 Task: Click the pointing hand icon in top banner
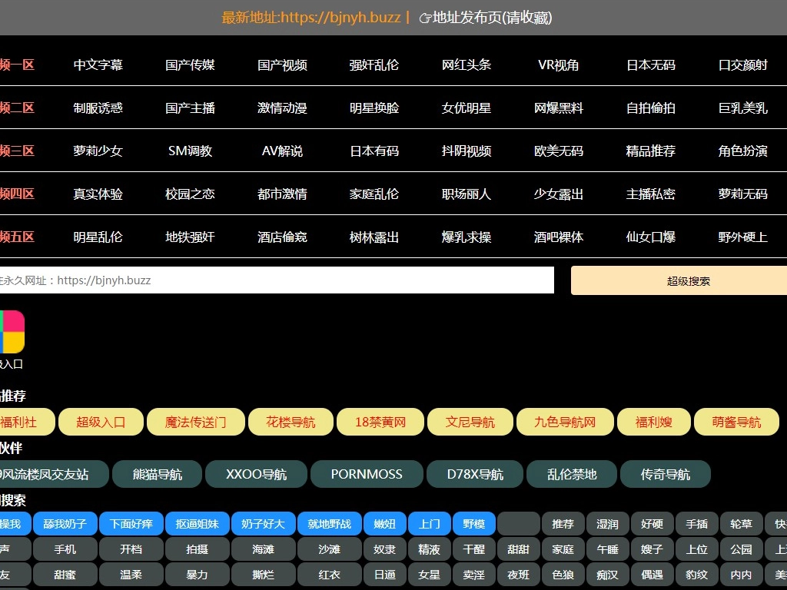[425, 18]
